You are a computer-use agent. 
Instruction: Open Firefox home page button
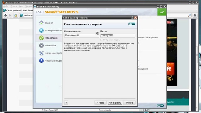click(195, 15)
